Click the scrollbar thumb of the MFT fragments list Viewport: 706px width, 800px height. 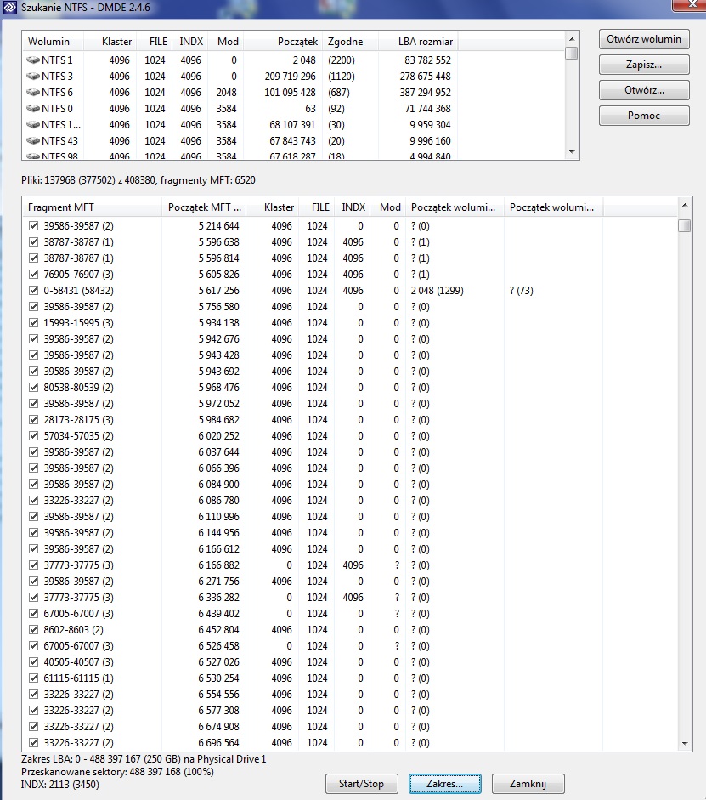click(x=685, y=225)
